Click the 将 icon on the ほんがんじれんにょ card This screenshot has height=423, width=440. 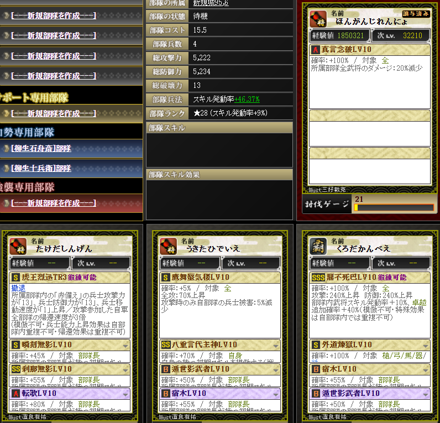318,19
